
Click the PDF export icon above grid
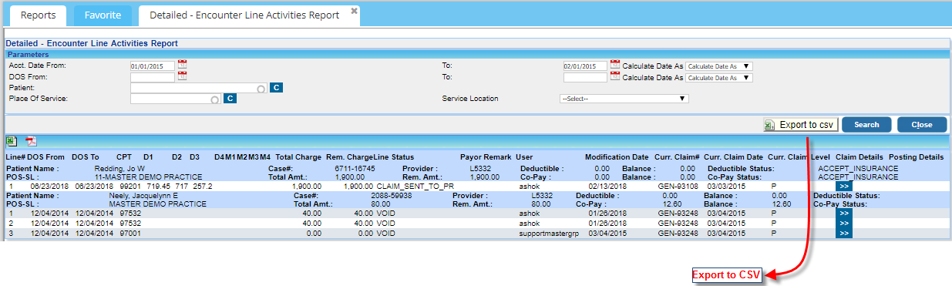pyautogui.click(x=32, y=141)
